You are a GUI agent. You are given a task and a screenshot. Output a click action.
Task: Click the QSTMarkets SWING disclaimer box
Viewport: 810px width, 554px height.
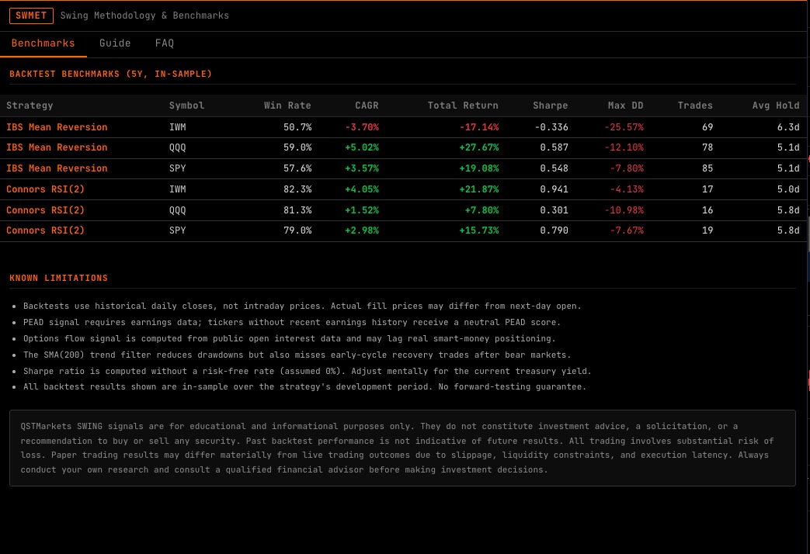pos(402,448)
